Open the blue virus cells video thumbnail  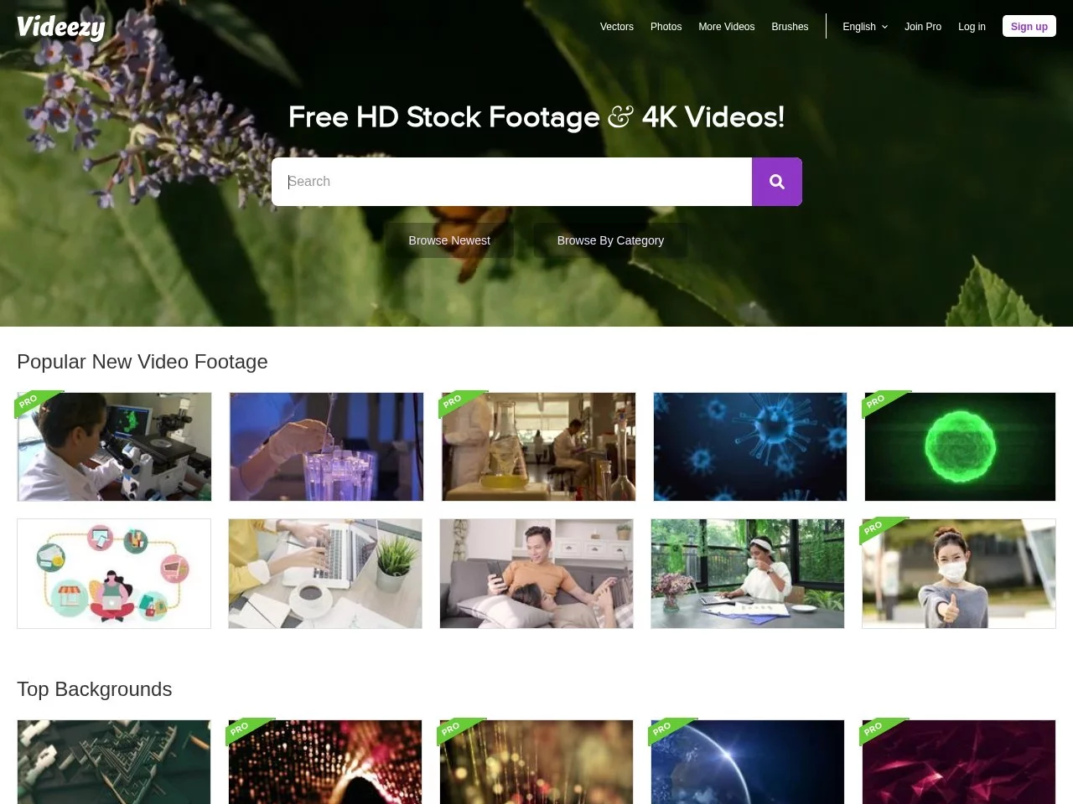pyautogui.click(x=749, y=446)
